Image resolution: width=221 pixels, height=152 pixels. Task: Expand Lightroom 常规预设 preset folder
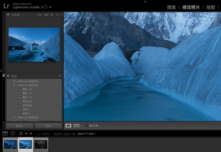(x=14, y=81)
